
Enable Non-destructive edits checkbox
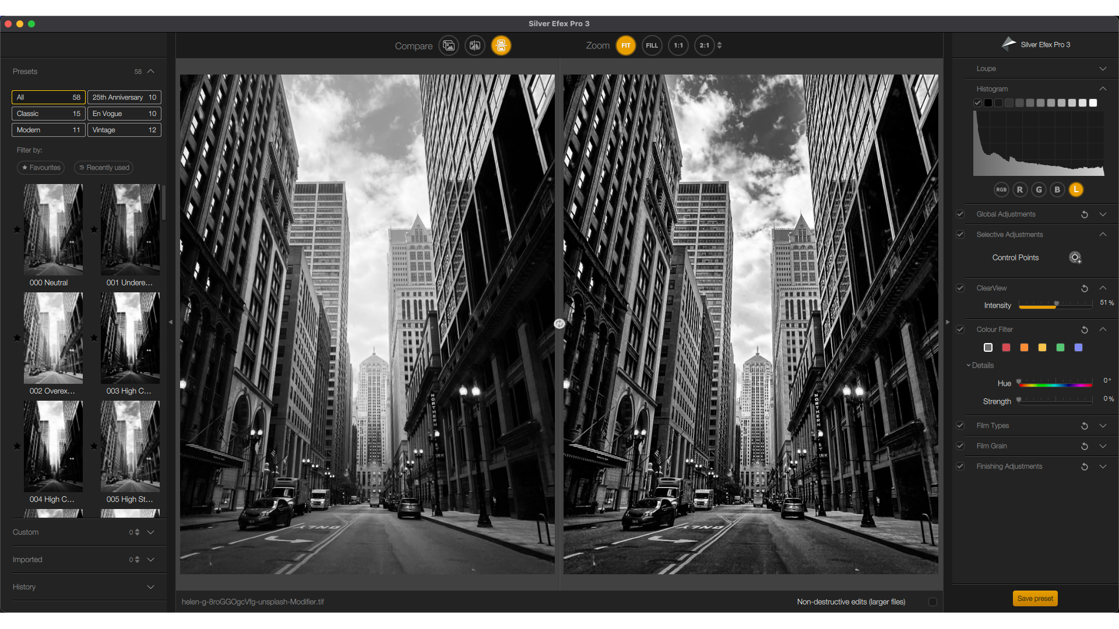(x=932, y=602)
